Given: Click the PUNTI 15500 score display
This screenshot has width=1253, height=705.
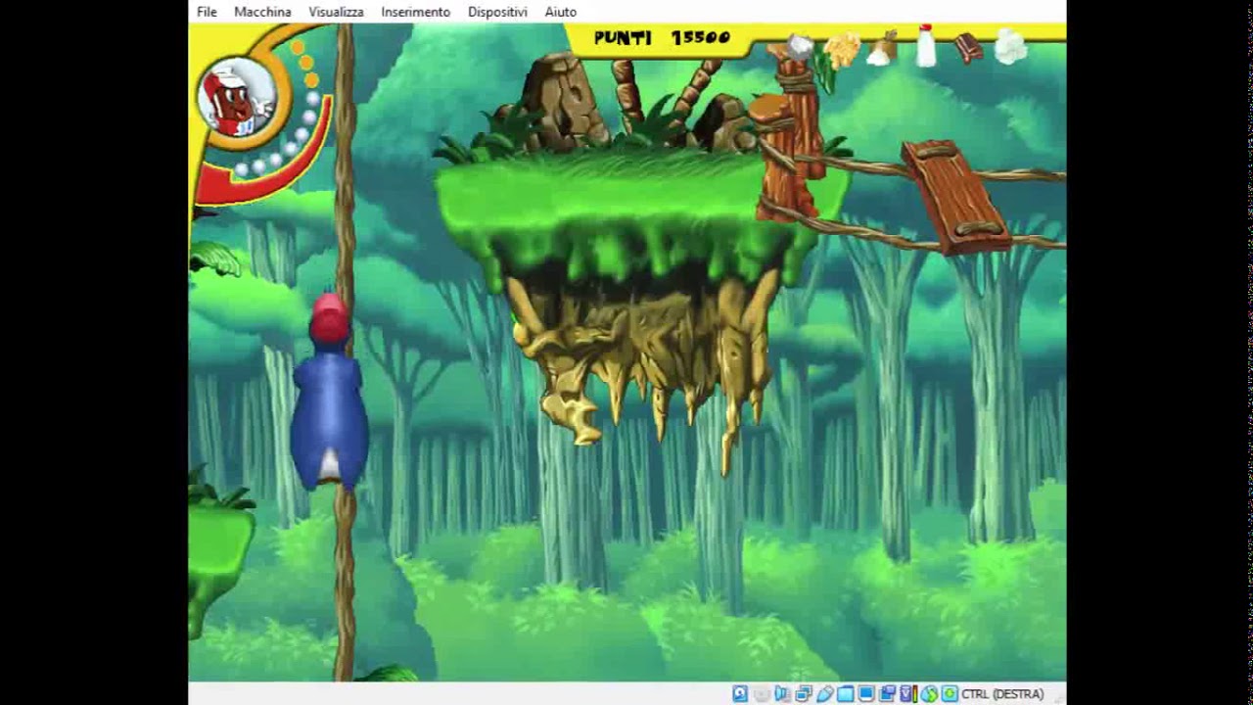Looking at the screenshot, I should [x=662, y=38].
